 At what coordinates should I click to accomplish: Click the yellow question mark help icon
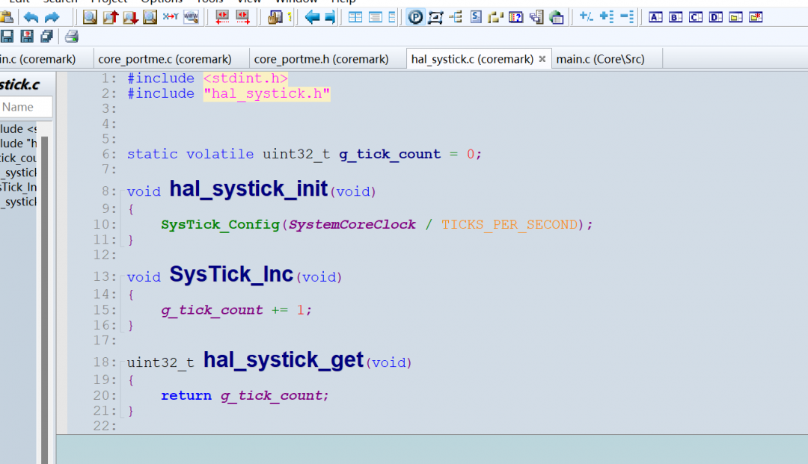(290, 17)
